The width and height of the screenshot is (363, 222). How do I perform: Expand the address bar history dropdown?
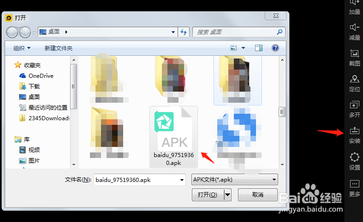click(173, 32)
